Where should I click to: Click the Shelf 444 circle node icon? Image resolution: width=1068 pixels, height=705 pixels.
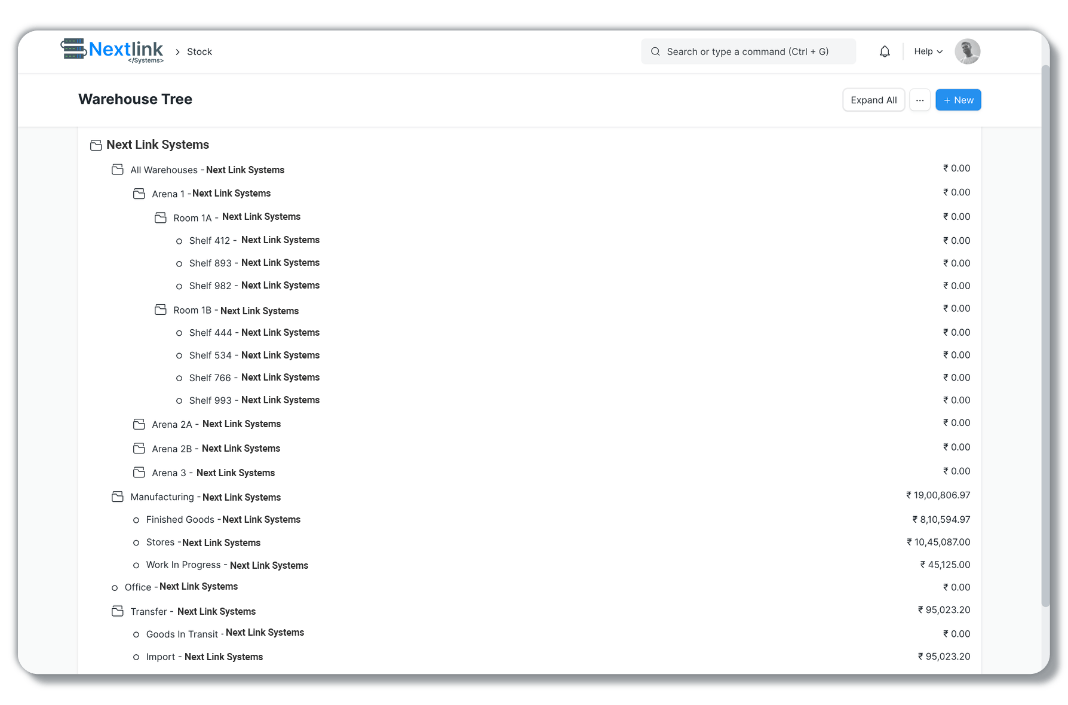pyautogui.click(x=179, y=333)
